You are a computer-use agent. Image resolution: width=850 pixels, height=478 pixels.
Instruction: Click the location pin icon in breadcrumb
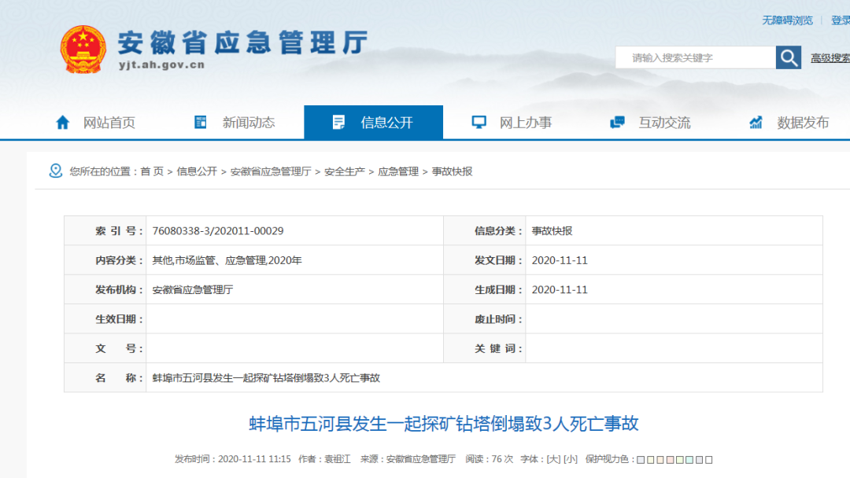click(x=56, y=171)
